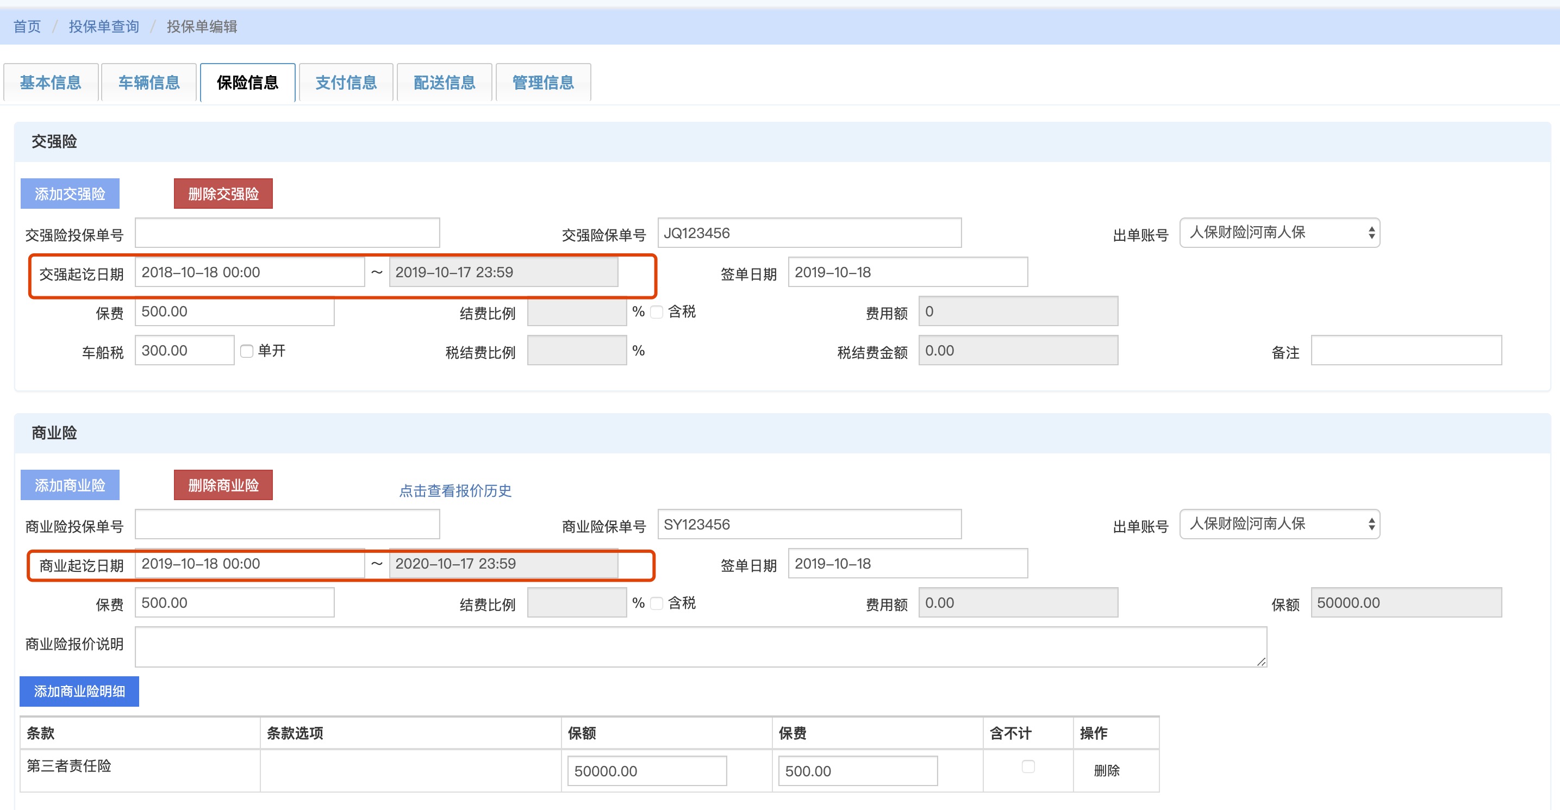The image size is (1560, 810).
Task: Enable the 单开 checkbox beside 车船税
Action: pyautogui.click(x=246, y=351)
